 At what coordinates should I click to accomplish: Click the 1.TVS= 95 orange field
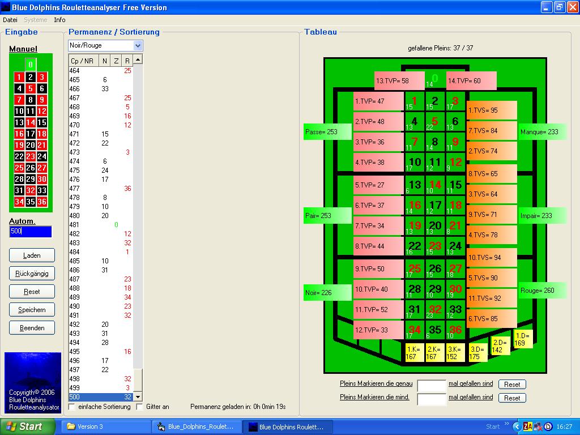[x=492, y=110]
